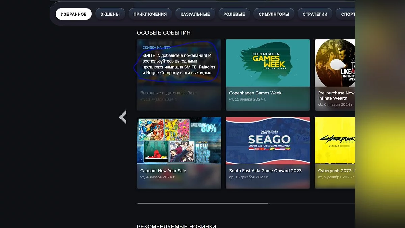Open the Capcom New Year Sale banner
This screenshot has height=228, width=405.
179,141
